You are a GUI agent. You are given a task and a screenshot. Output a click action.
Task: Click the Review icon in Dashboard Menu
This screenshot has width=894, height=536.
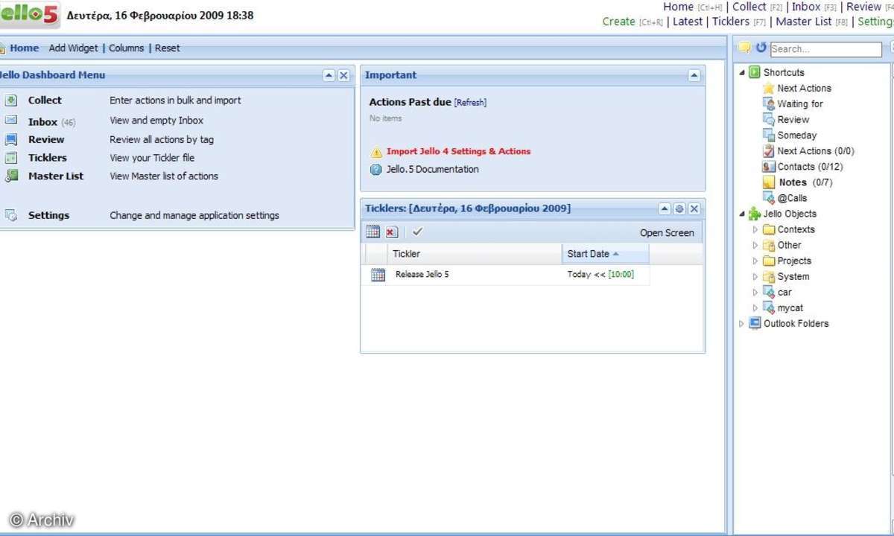click(x=11, y=139)
